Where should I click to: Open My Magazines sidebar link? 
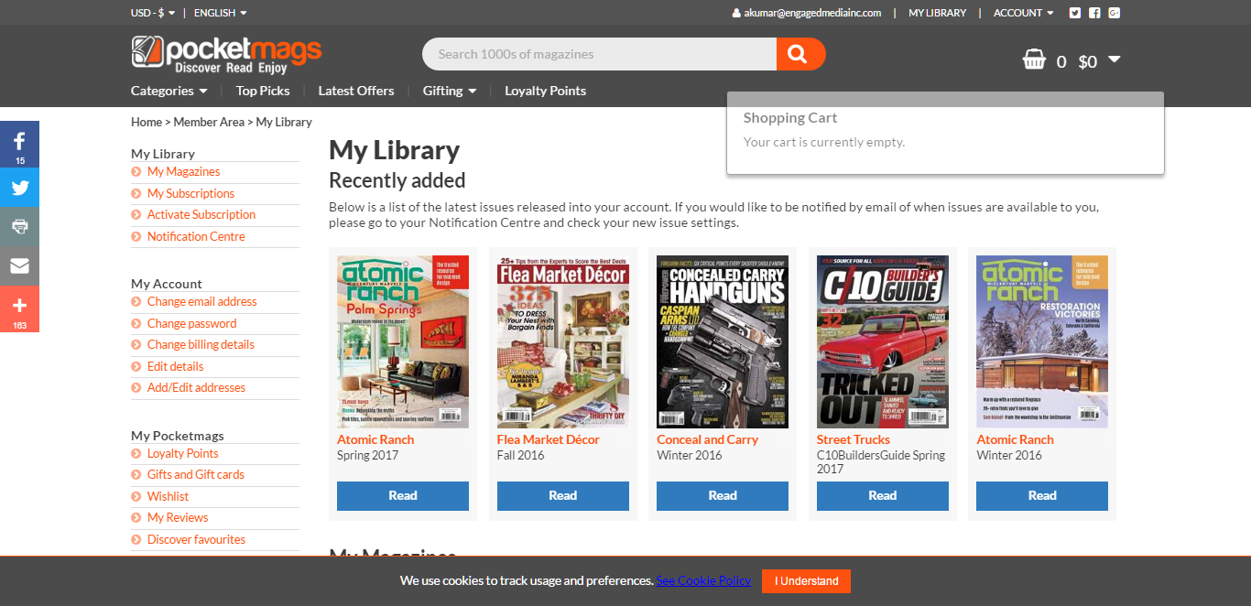[x=183, y=171]
